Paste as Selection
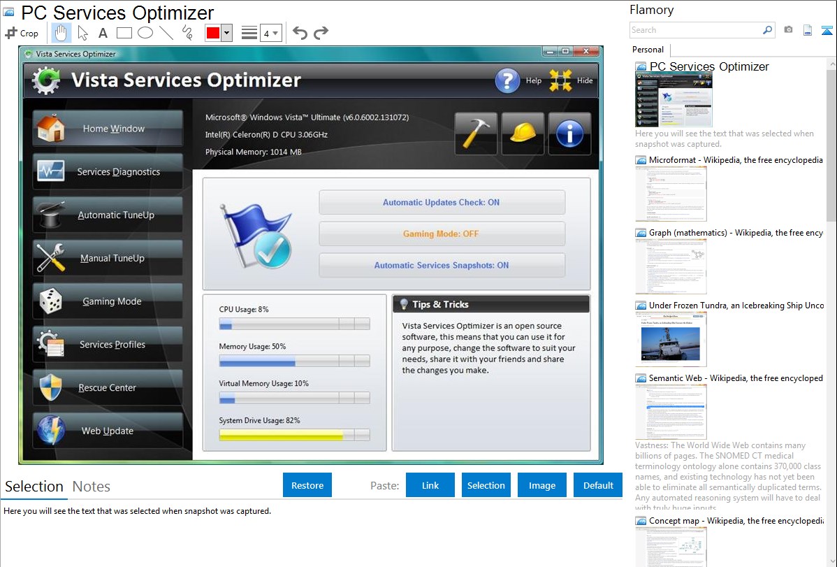 coord(486,485)
